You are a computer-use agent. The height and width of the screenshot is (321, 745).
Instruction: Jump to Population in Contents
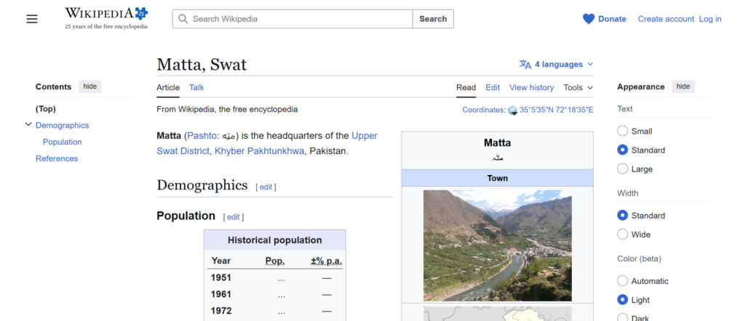pyautogui.click(x=63, y=142)
